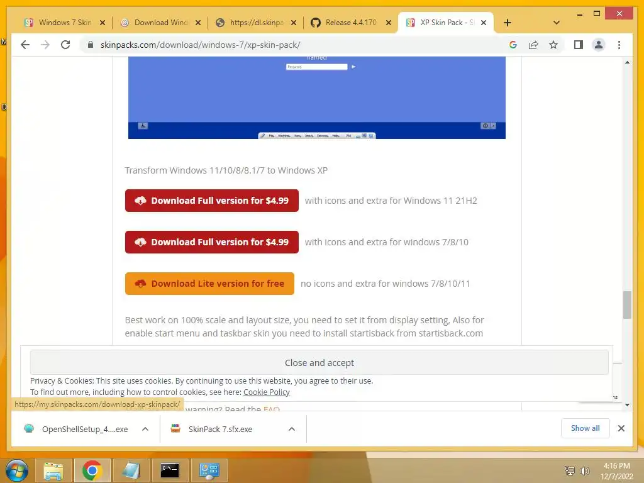Screen dimensions: 644x483
Task: Expand tab search chevron
Action: click(557, 23)
